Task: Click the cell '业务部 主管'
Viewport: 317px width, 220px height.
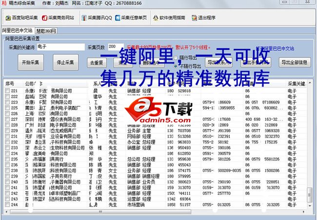Action: click(139, 131)
